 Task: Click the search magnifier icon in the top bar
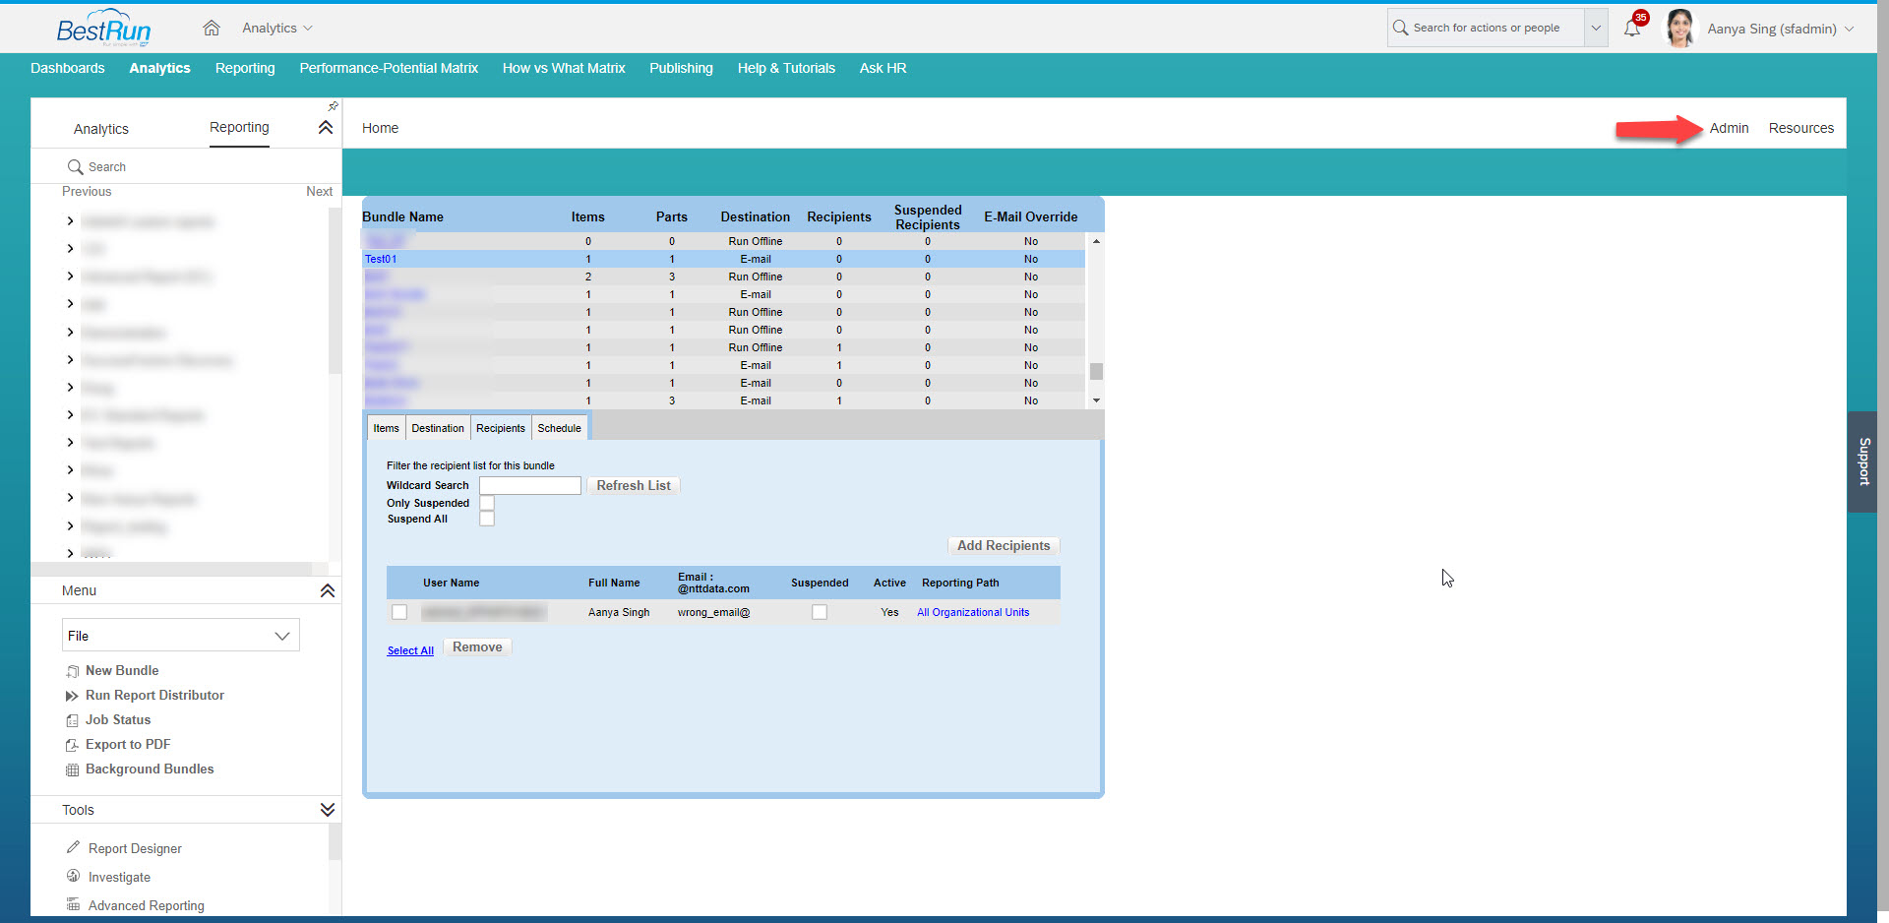1400,28
